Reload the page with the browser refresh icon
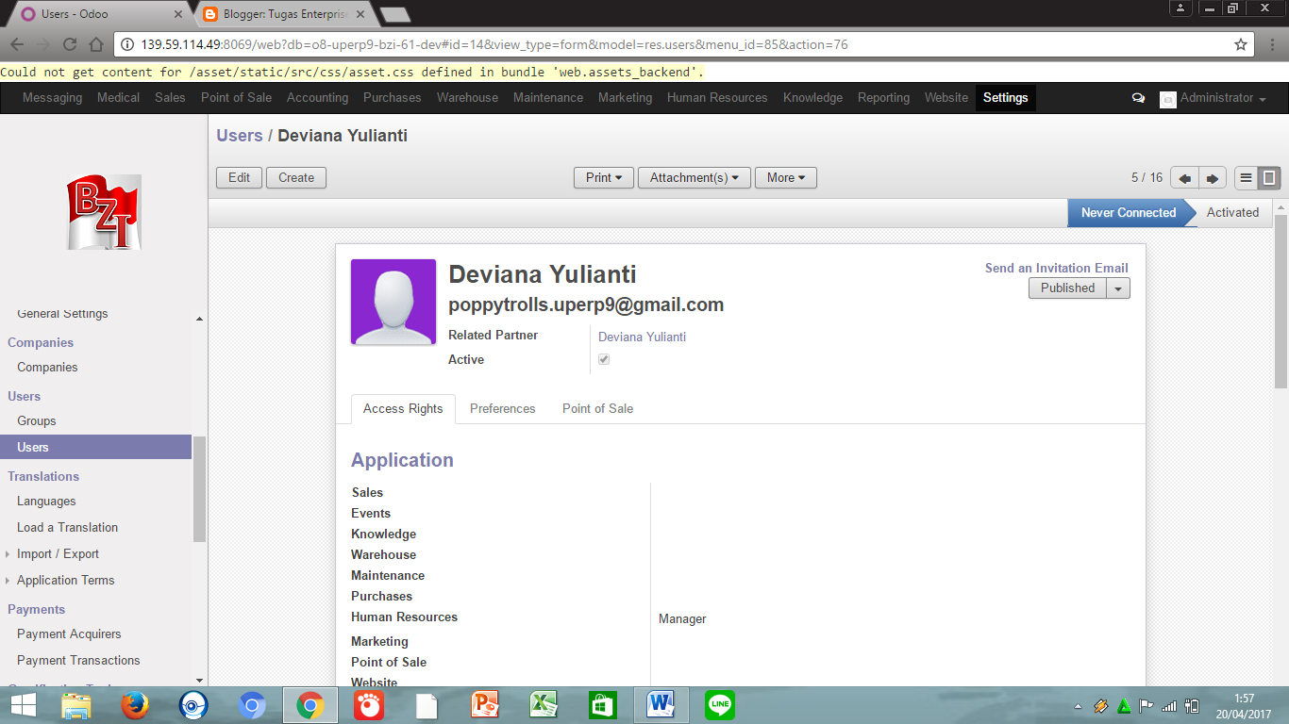Viewport: 1289px width, 724px height. click(70, 44)
